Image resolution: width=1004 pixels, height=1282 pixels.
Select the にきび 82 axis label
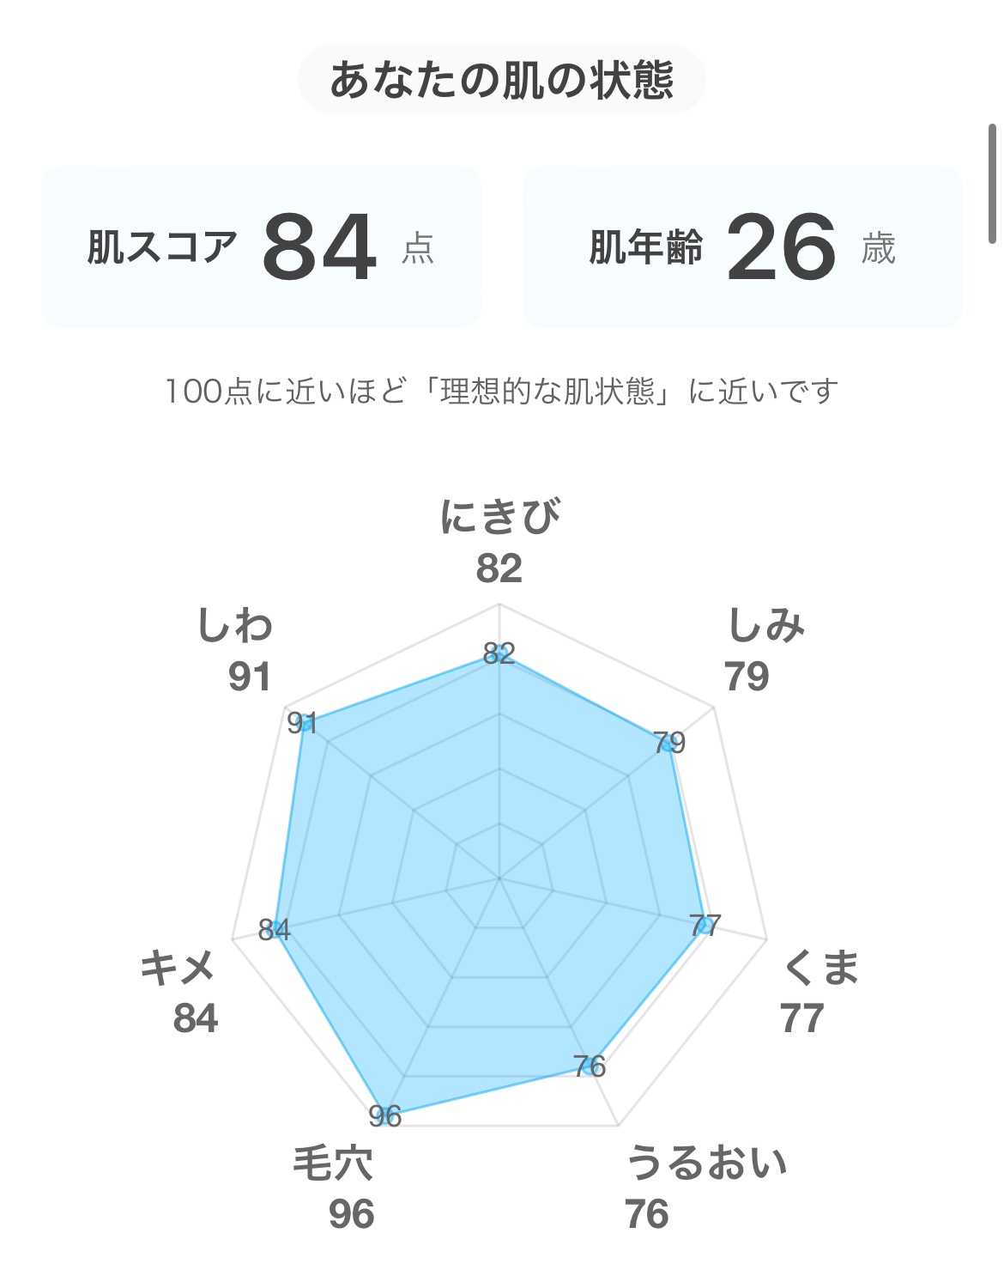(499, 542)
